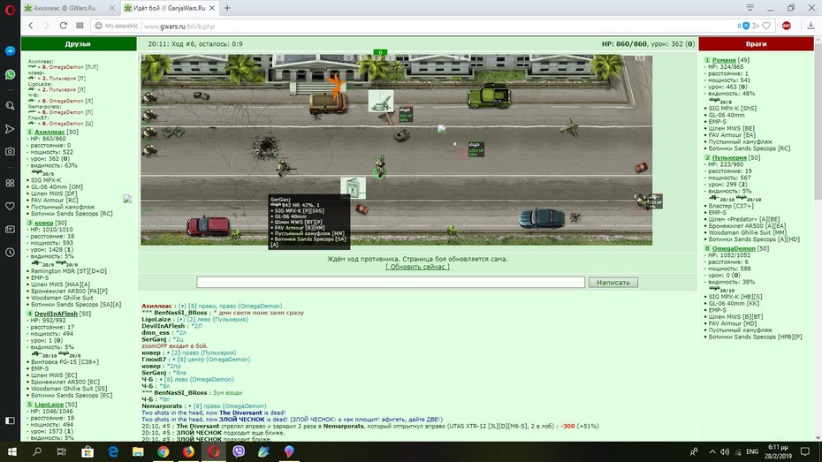Image resolution: width=822 pixels, height=462 pixels.
Task: Open the red ABP extension icon
Action: 787,26
